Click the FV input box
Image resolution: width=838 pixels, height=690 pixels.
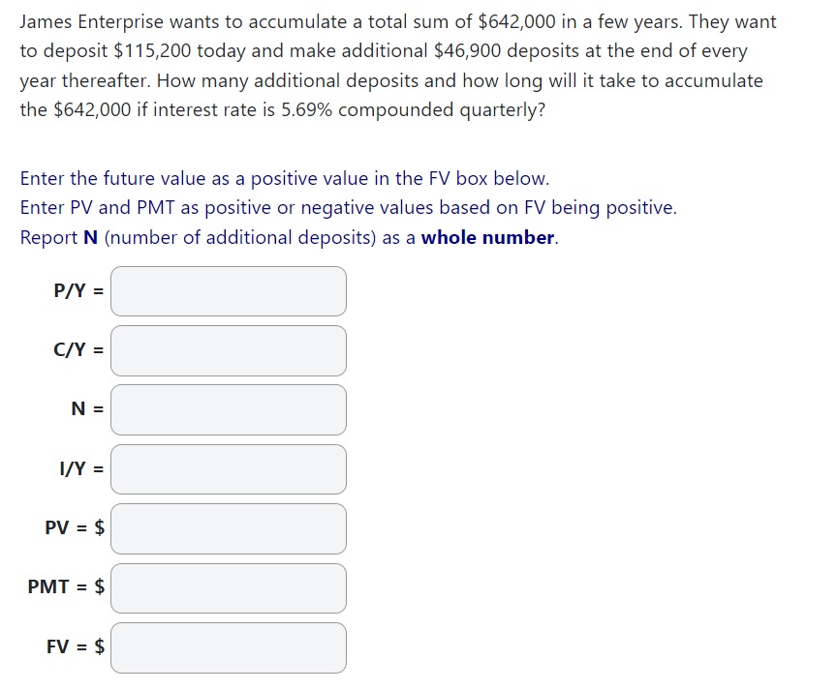coord(229,647)
